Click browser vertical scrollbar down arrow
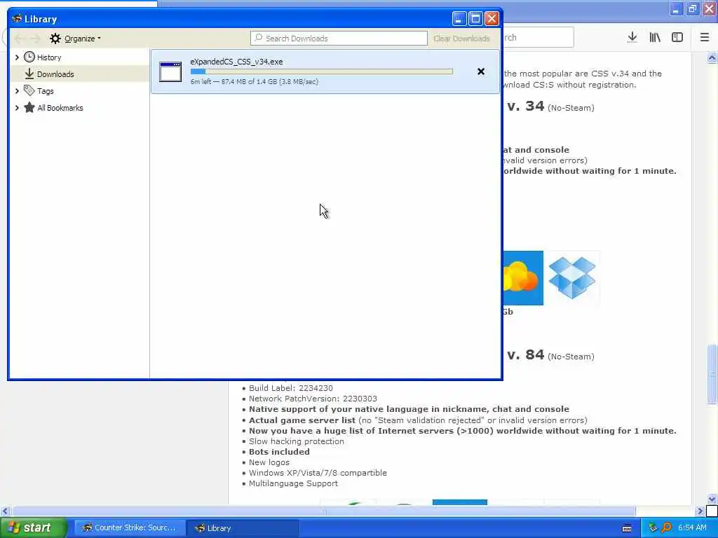718x538 pixels. [x=712, y=499]
